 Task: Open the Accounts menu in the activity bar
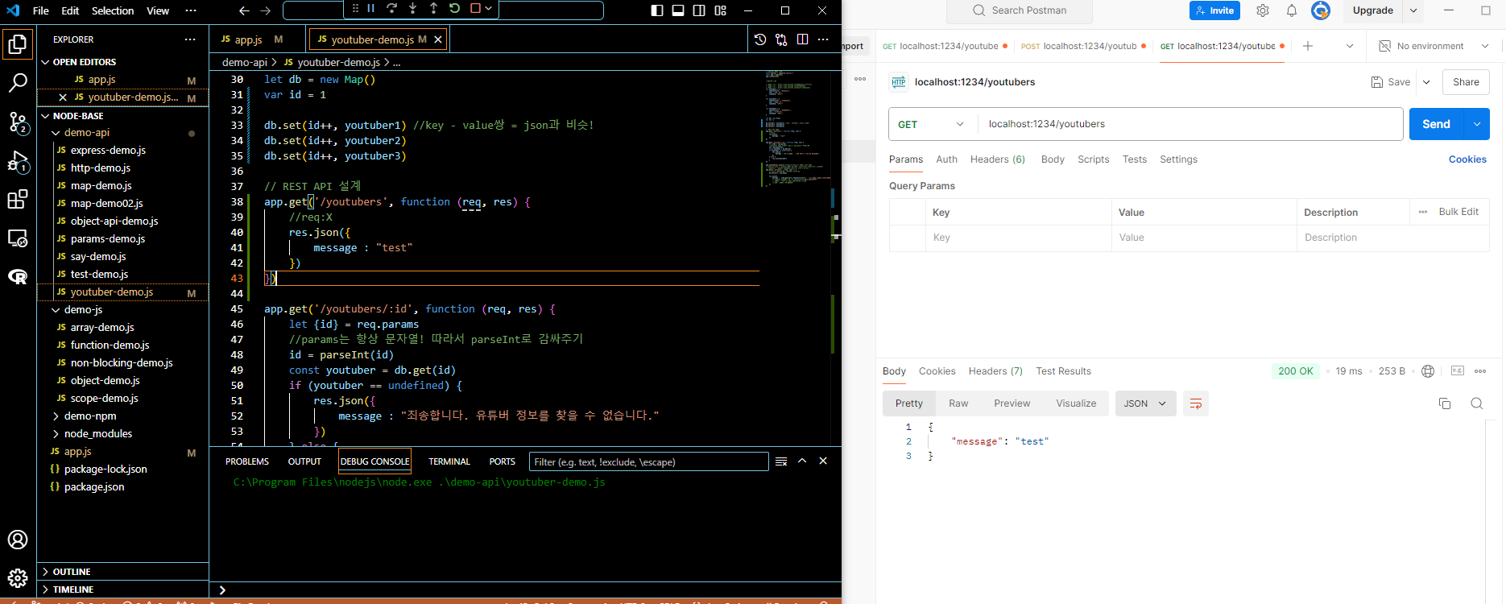(18, 540)
